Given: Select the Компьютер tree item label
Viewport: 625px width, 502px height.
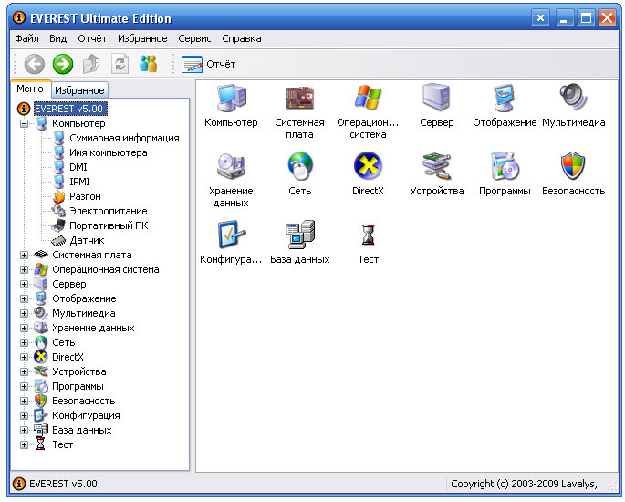Looking at the screenshot, I should coord(78,123).
